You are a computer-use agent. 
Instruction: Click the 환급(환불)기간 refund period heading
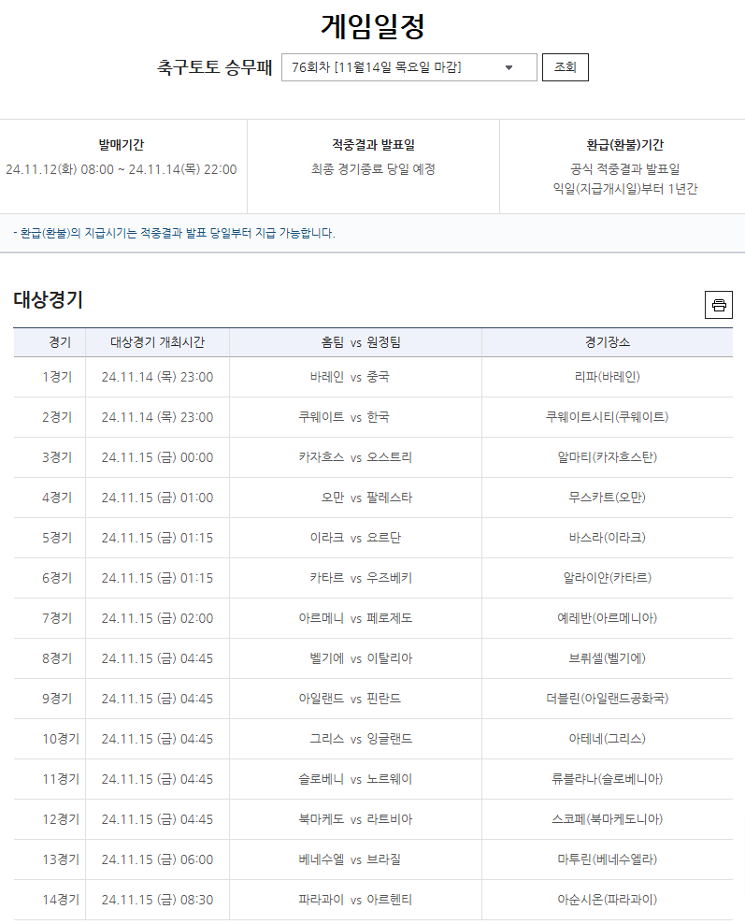click(624, 145)
